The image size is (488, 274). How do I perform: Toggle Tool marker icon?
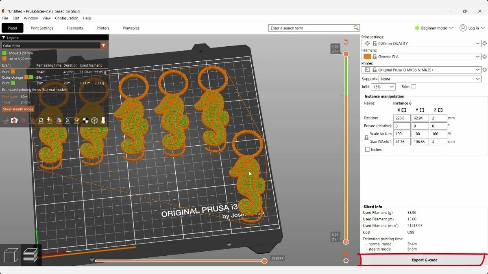[103, 120]
